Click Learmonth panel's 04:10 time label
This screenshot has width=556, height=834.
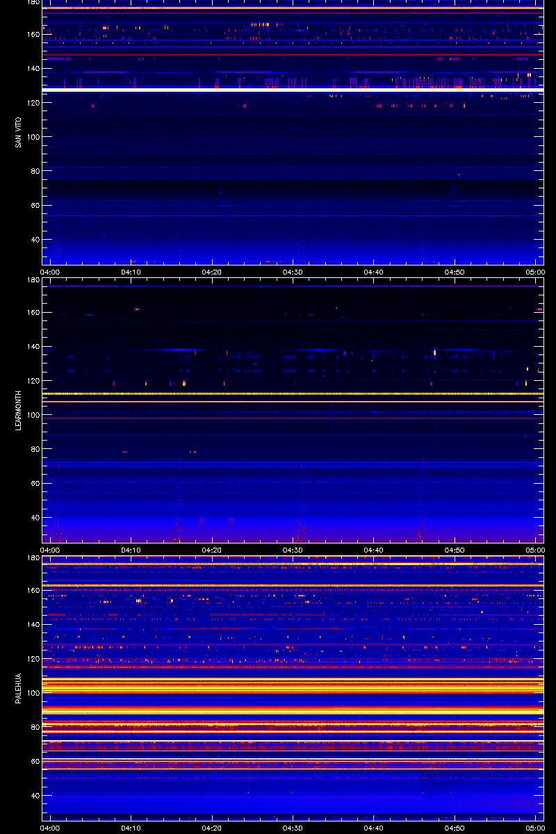(x=131, y=550)
